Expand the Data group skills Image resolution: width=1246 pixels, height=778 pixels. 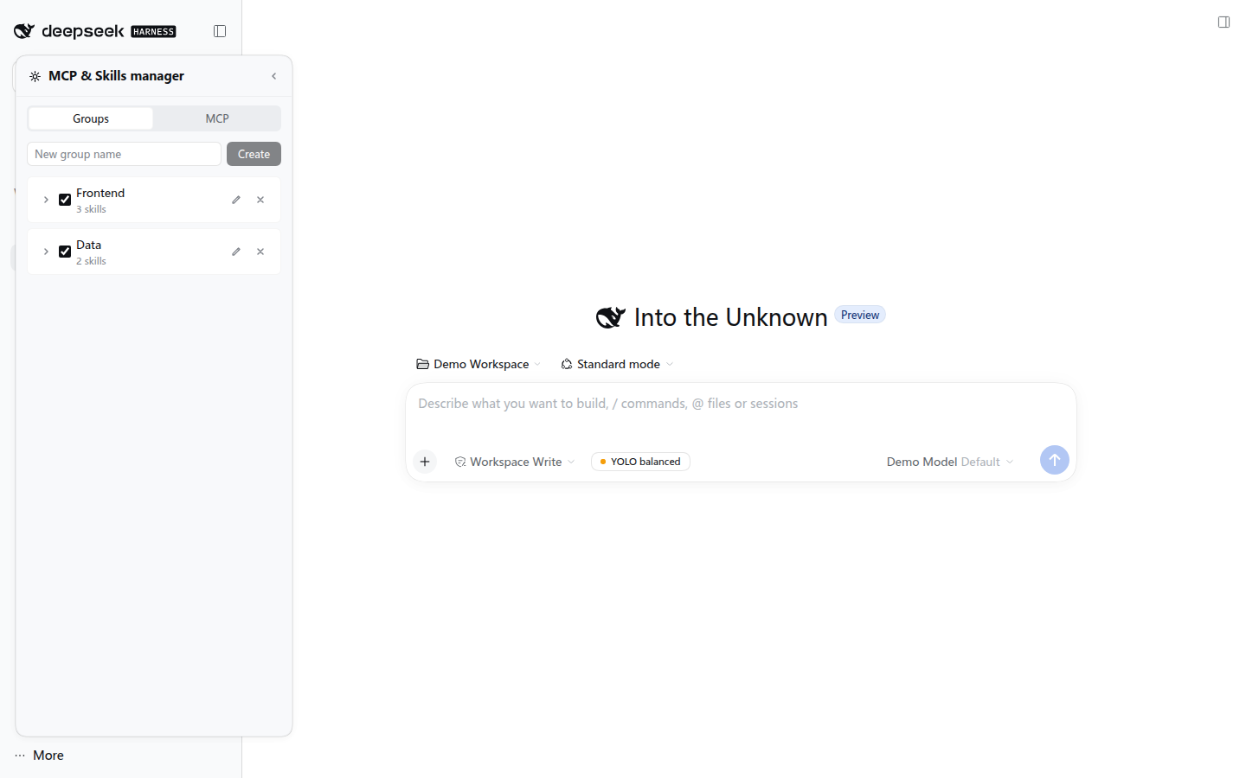coord(46,252)
